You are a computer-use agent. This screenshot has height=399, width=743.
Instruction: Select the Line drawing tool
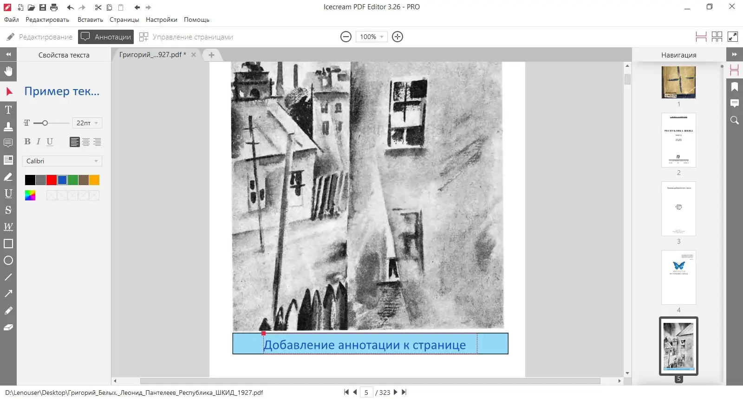pos(8,277)
